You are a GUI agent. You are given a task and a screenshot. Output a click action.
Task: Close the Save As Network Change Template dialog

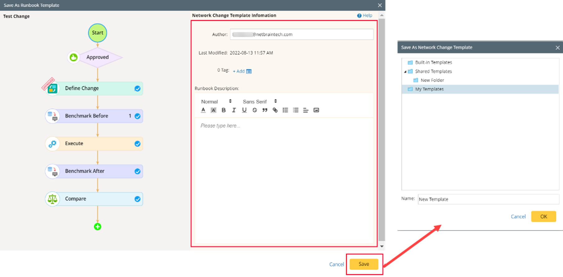(x=557, y=48)
